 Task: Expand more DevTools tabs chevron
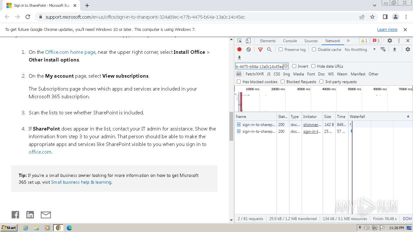pyautogui.click(x=348, y=41)
